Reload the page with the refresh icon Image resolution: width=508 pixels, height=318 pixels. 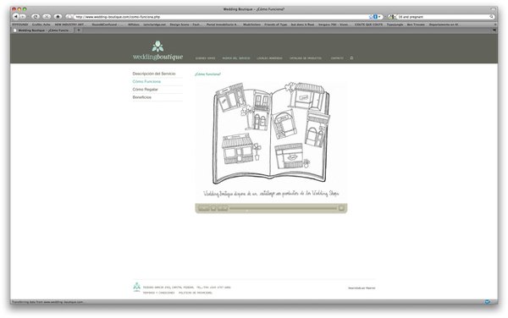pyautogui.click(x=36, y=17)
